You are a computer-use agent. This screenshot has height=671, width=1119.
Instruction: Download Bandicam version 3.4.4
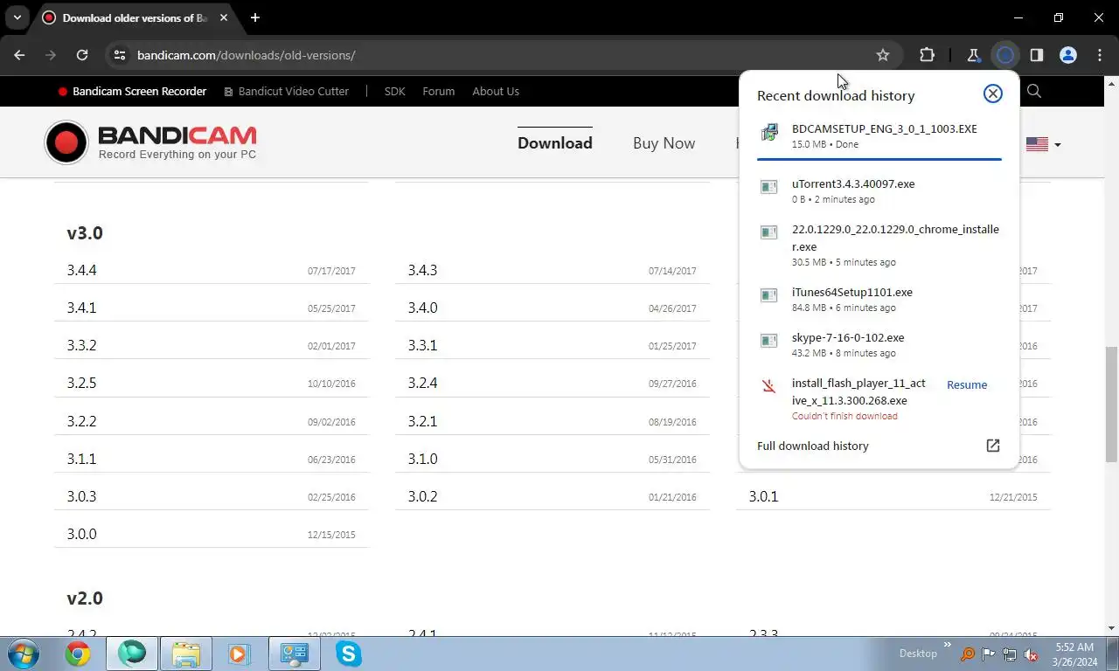coord(81,270)
